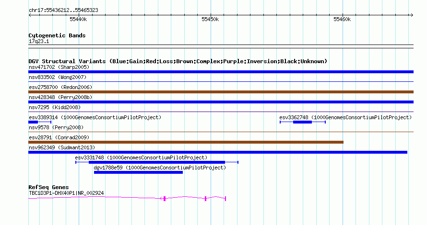Open gene TBC1D3P1-DHX40P1|NR_002924 label
The width and height of the screenshot is (427, 225).
click(x=66, y=193)
